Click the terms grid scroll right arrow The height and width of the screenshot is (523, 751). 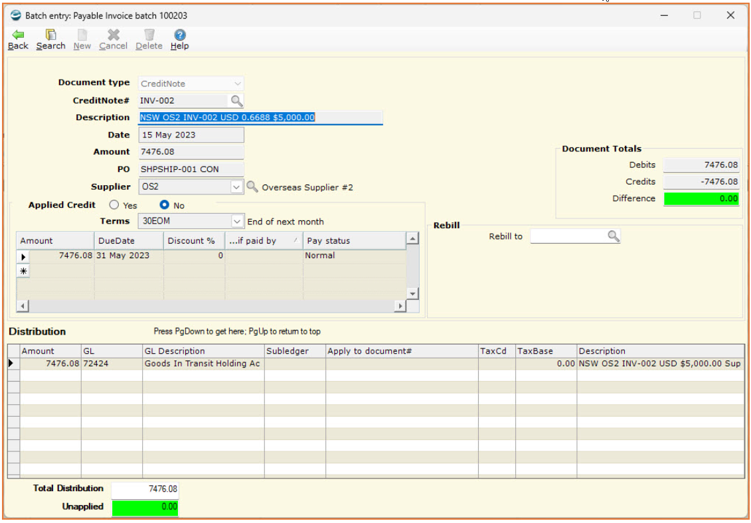click(x=400, y=306)
